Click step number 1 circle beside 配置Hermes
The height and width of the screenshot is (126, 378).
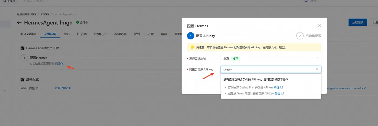point(24,58)
